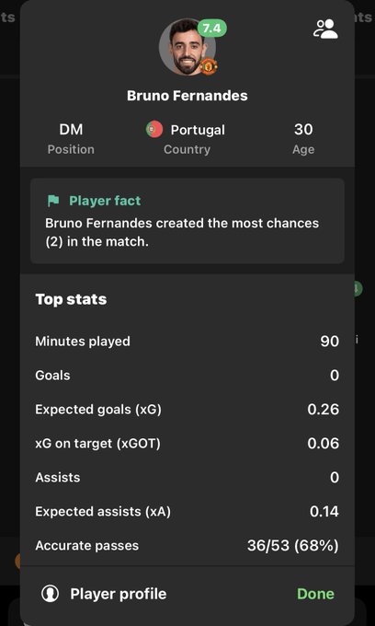
Task: Open the Player profile link
Action: pos(119,594)
